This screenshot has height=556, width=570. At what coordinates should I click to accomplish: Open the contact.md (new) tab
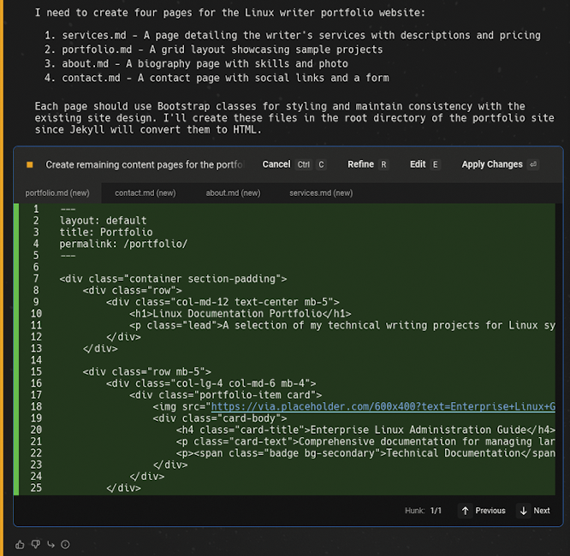(145, 193)
